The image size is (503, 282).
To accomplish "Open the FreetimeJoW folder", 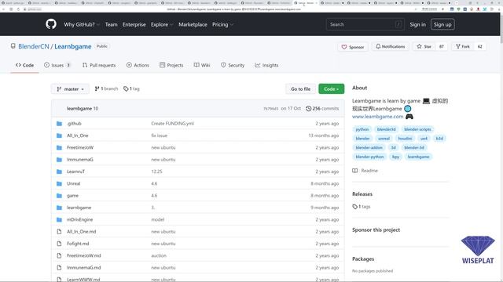I will tap(80, 147).
